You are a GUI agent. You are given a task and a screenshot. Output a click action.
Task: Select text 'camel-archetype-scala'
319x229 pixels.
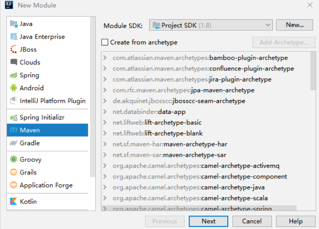[x=234, y=198]
